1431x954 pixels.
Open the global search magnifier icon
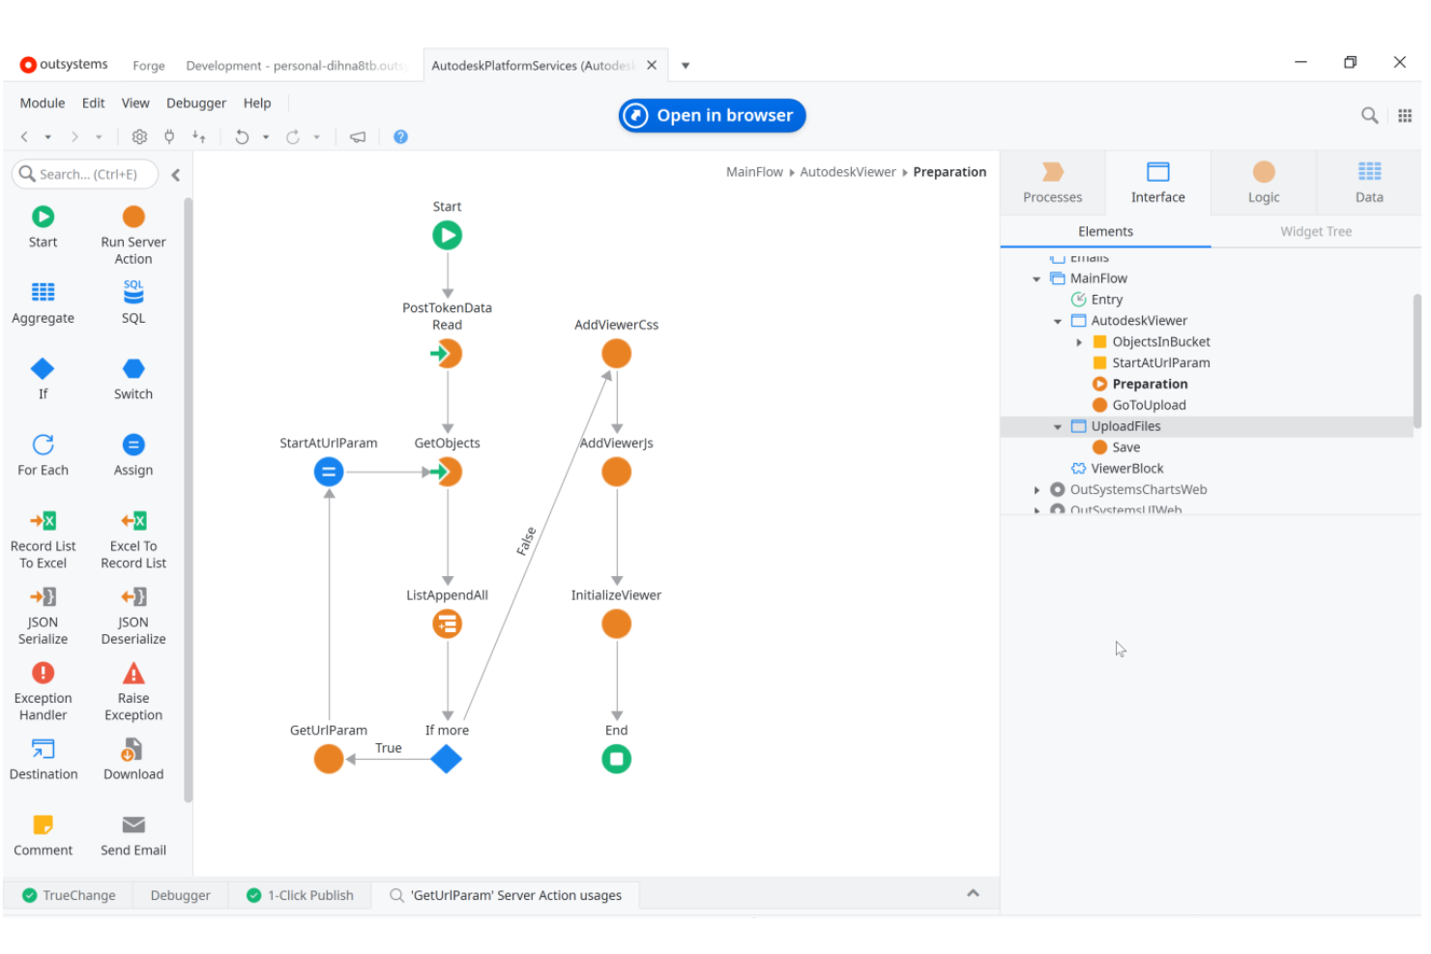tap(1369, 115)
